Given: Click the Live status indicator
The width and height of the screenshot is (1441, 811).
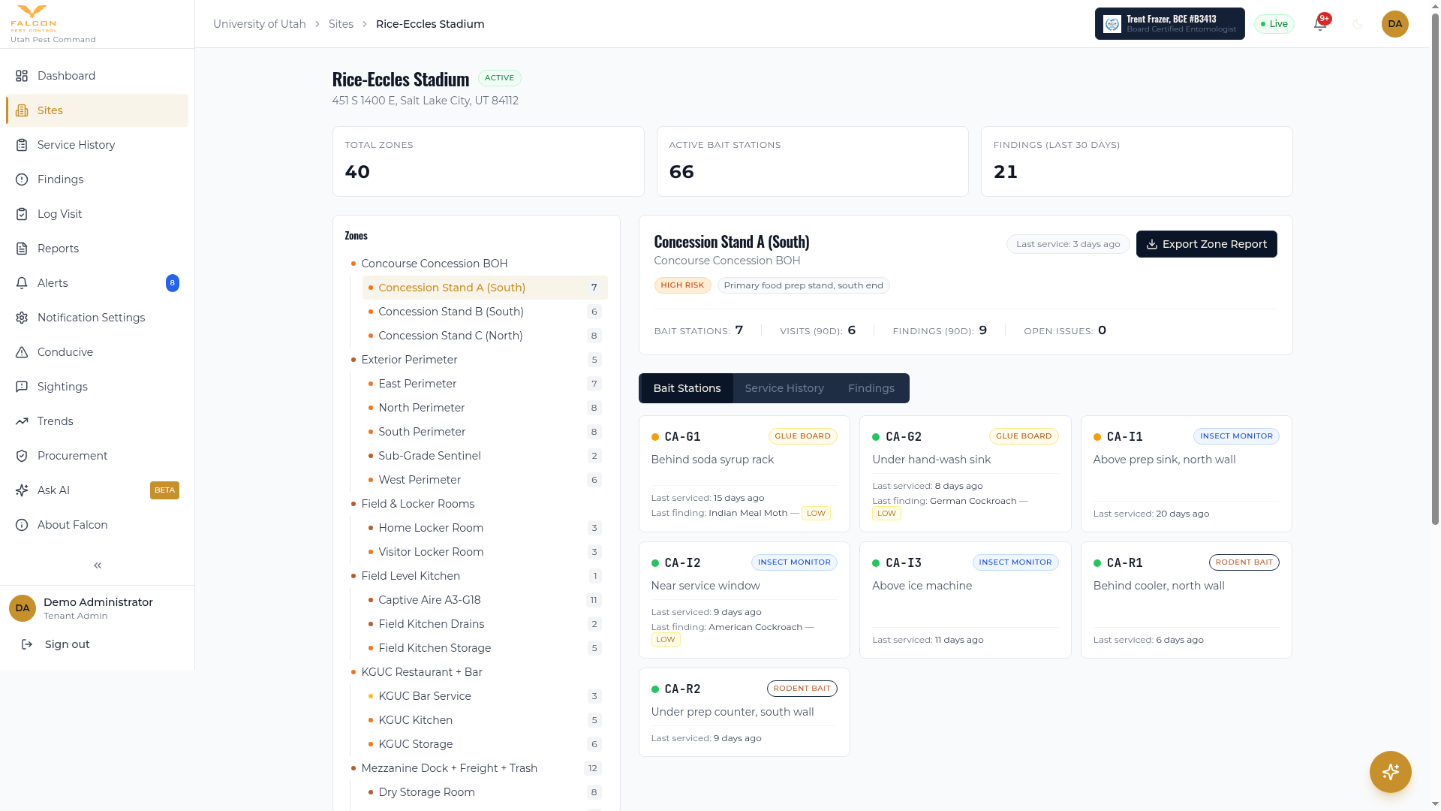Looking at the screenshot, I should pyautogui.click(x=1274, y=24).
